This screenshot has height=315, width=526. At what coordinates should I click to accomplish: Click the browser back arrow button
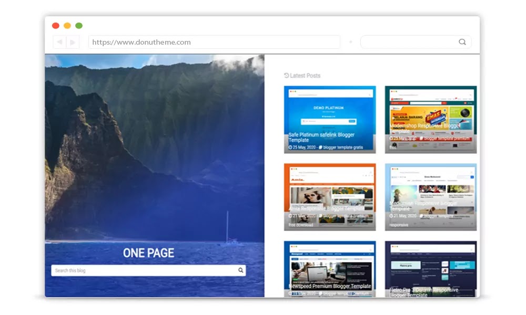tap(60, 42)
